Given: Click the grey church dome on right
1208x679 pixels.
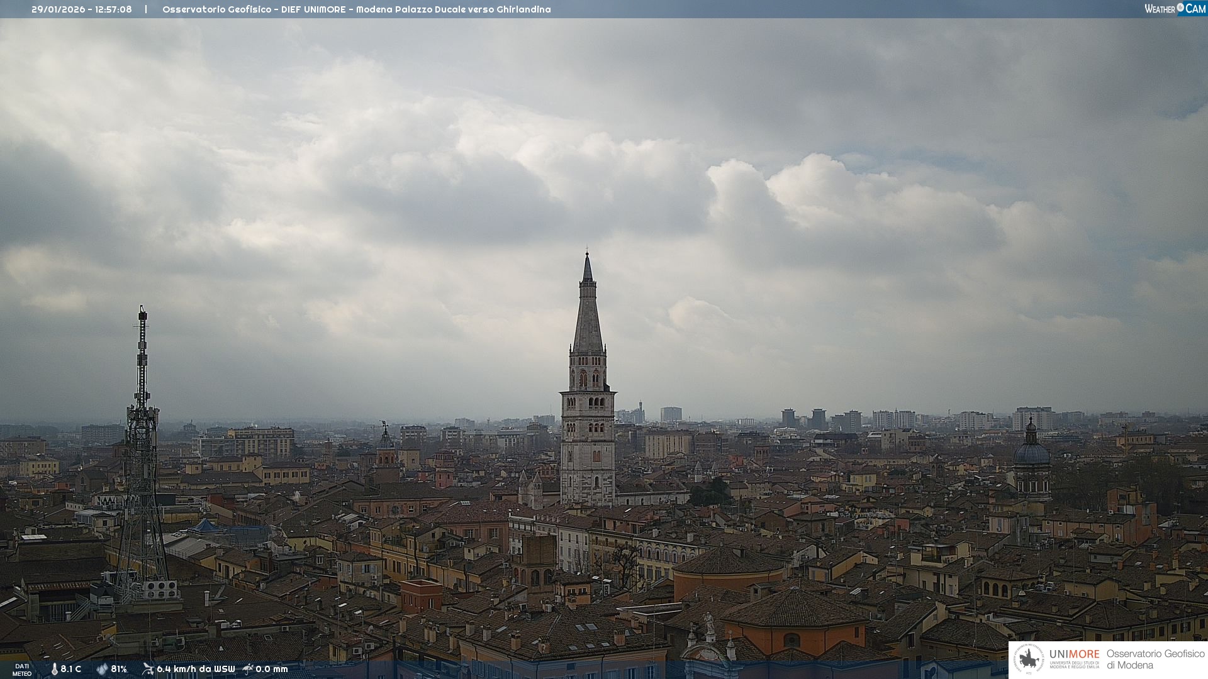Looking at the screenshot, I should click(x=1031, y=453).
